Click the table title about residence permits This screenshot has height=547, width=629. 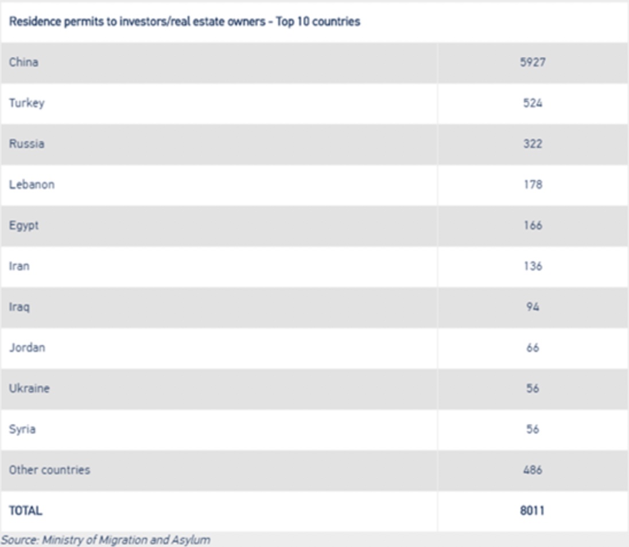tap(185, 22)
